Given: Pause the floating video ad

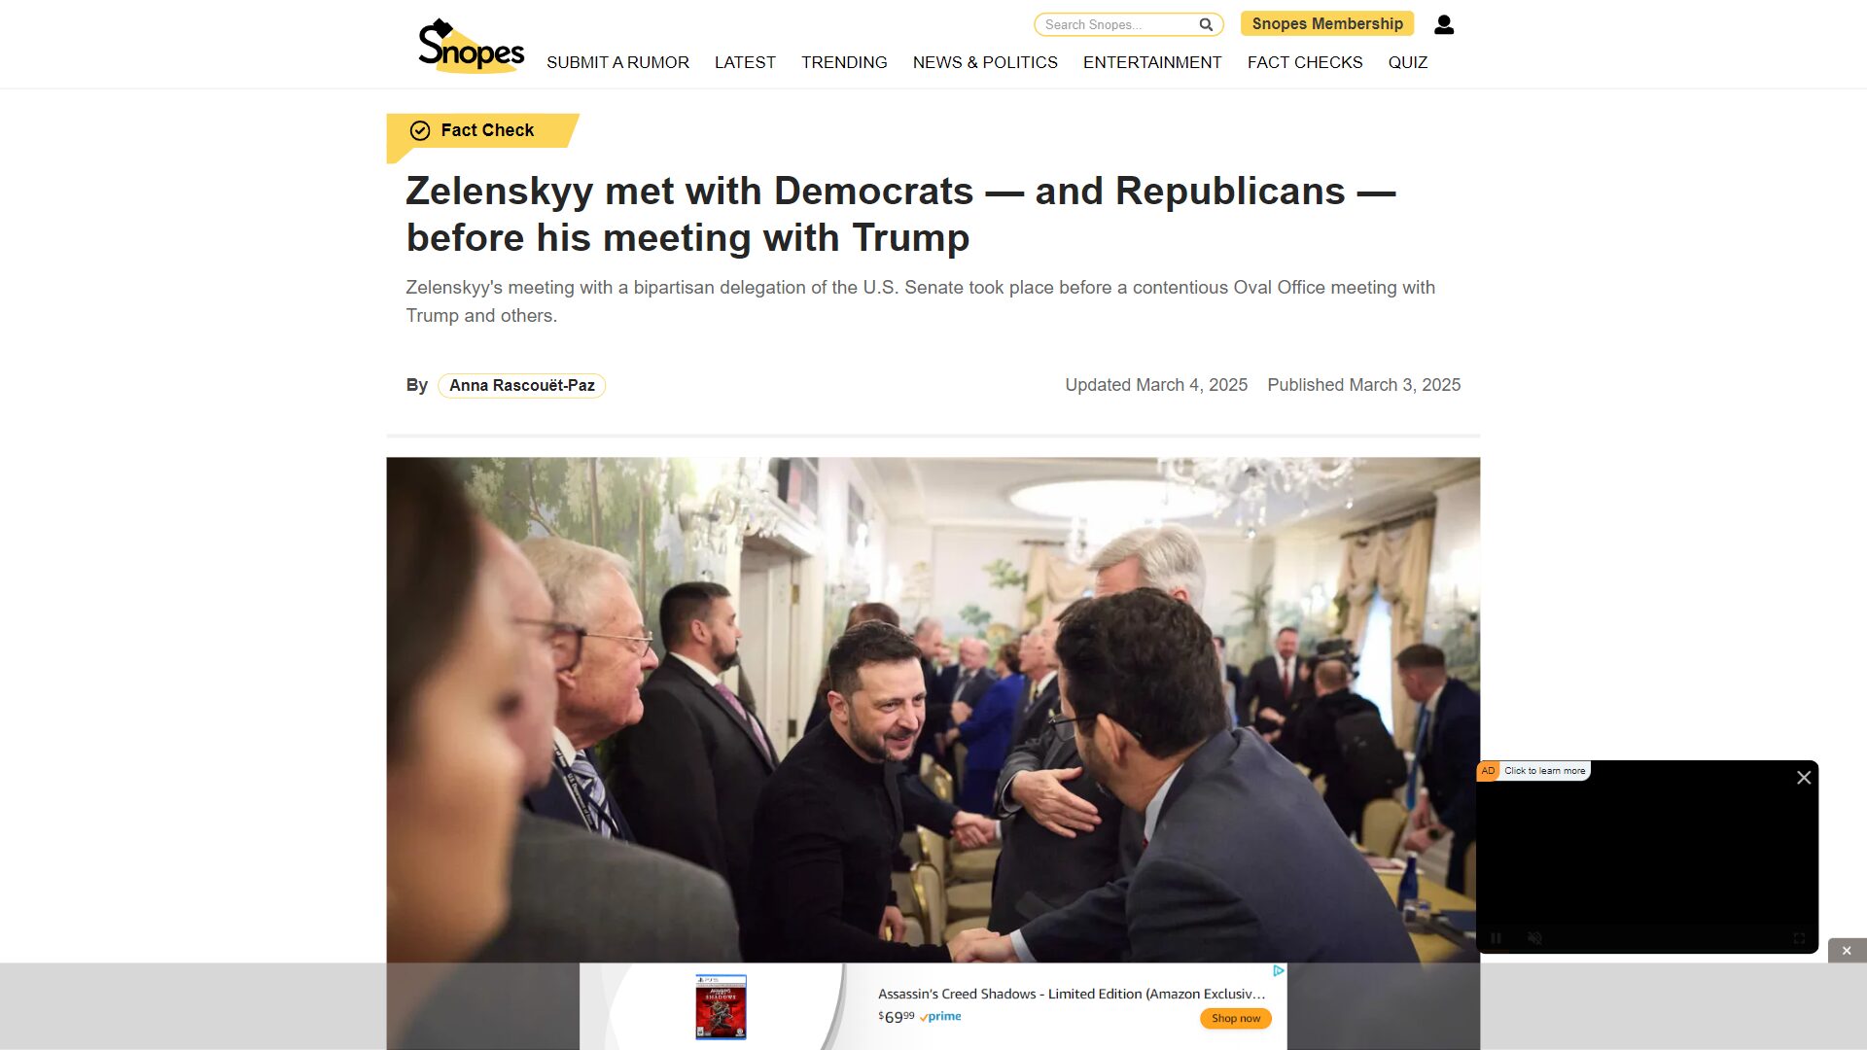Looking at the screenshot, I should coord(1496,938).
